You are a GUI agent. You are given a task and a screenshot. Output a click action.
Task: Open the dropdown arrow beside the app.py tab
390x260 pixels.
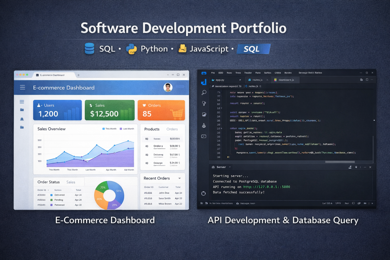(x=240, y=80)
